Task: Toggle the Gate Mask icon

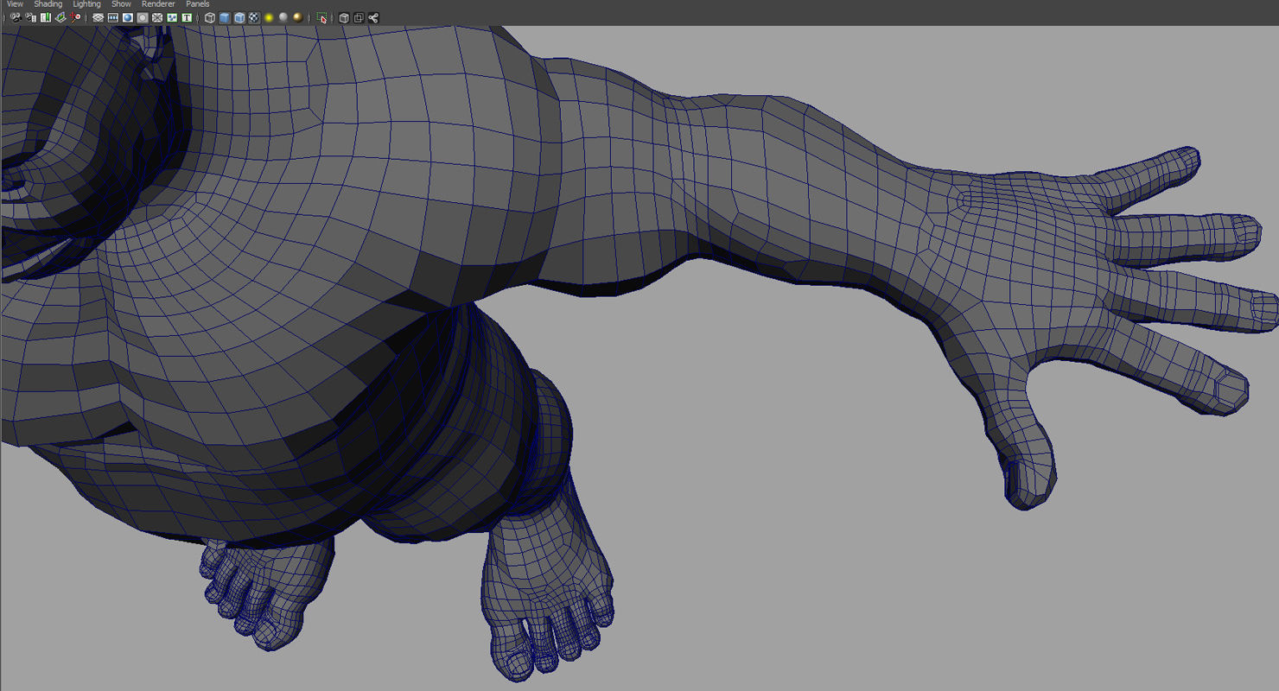Action: [x=142, y=17]
